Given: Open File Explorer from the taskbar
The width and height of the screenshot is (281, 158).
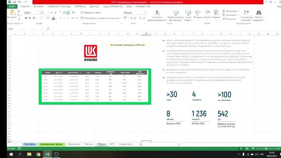Looking at the screenshot, I should tap(29, 154).
